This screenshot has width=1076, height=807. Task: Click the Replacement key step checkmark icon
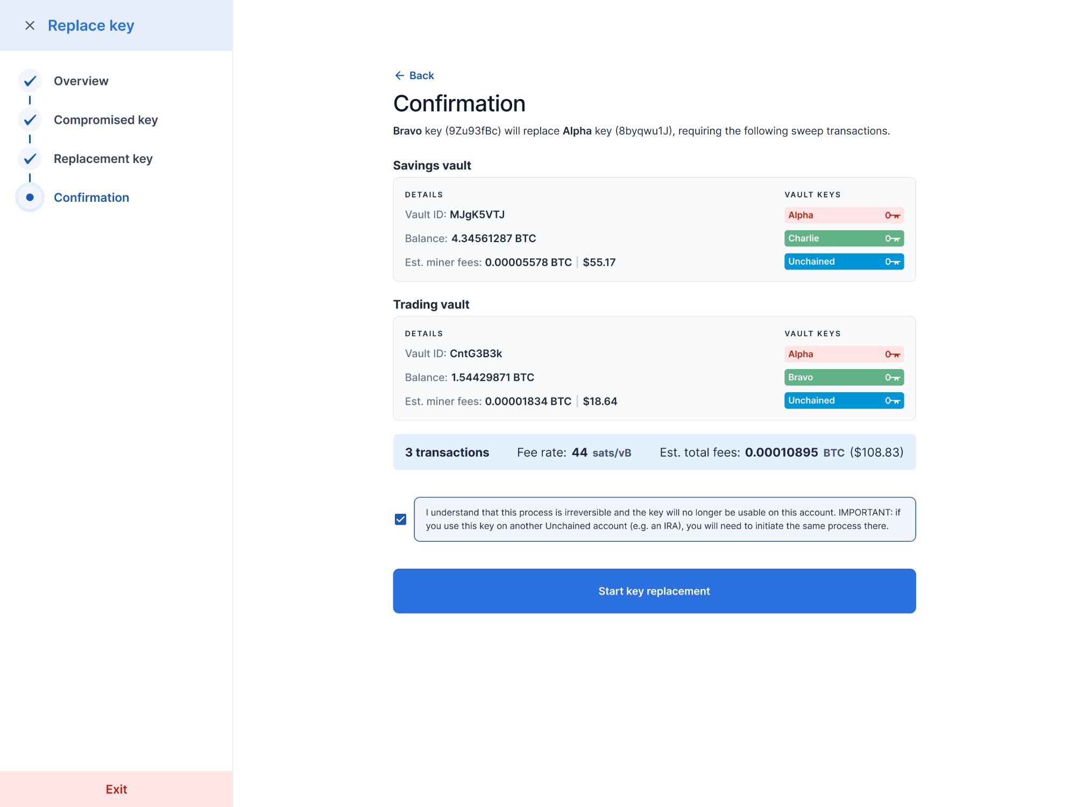[30, 159]
